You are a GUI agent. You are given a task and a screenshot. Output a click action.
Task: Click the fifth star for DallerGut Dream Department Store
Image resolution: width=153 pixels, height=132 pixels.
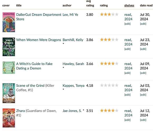pyautogui.click(x=117, y=15)
